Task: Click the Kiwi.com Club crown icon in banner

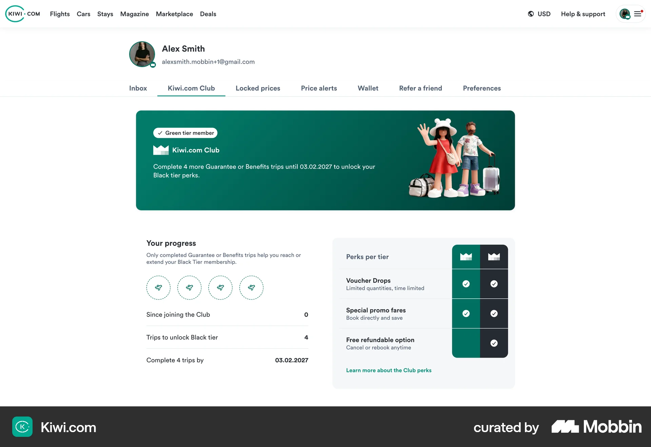Action: [161, 150]
